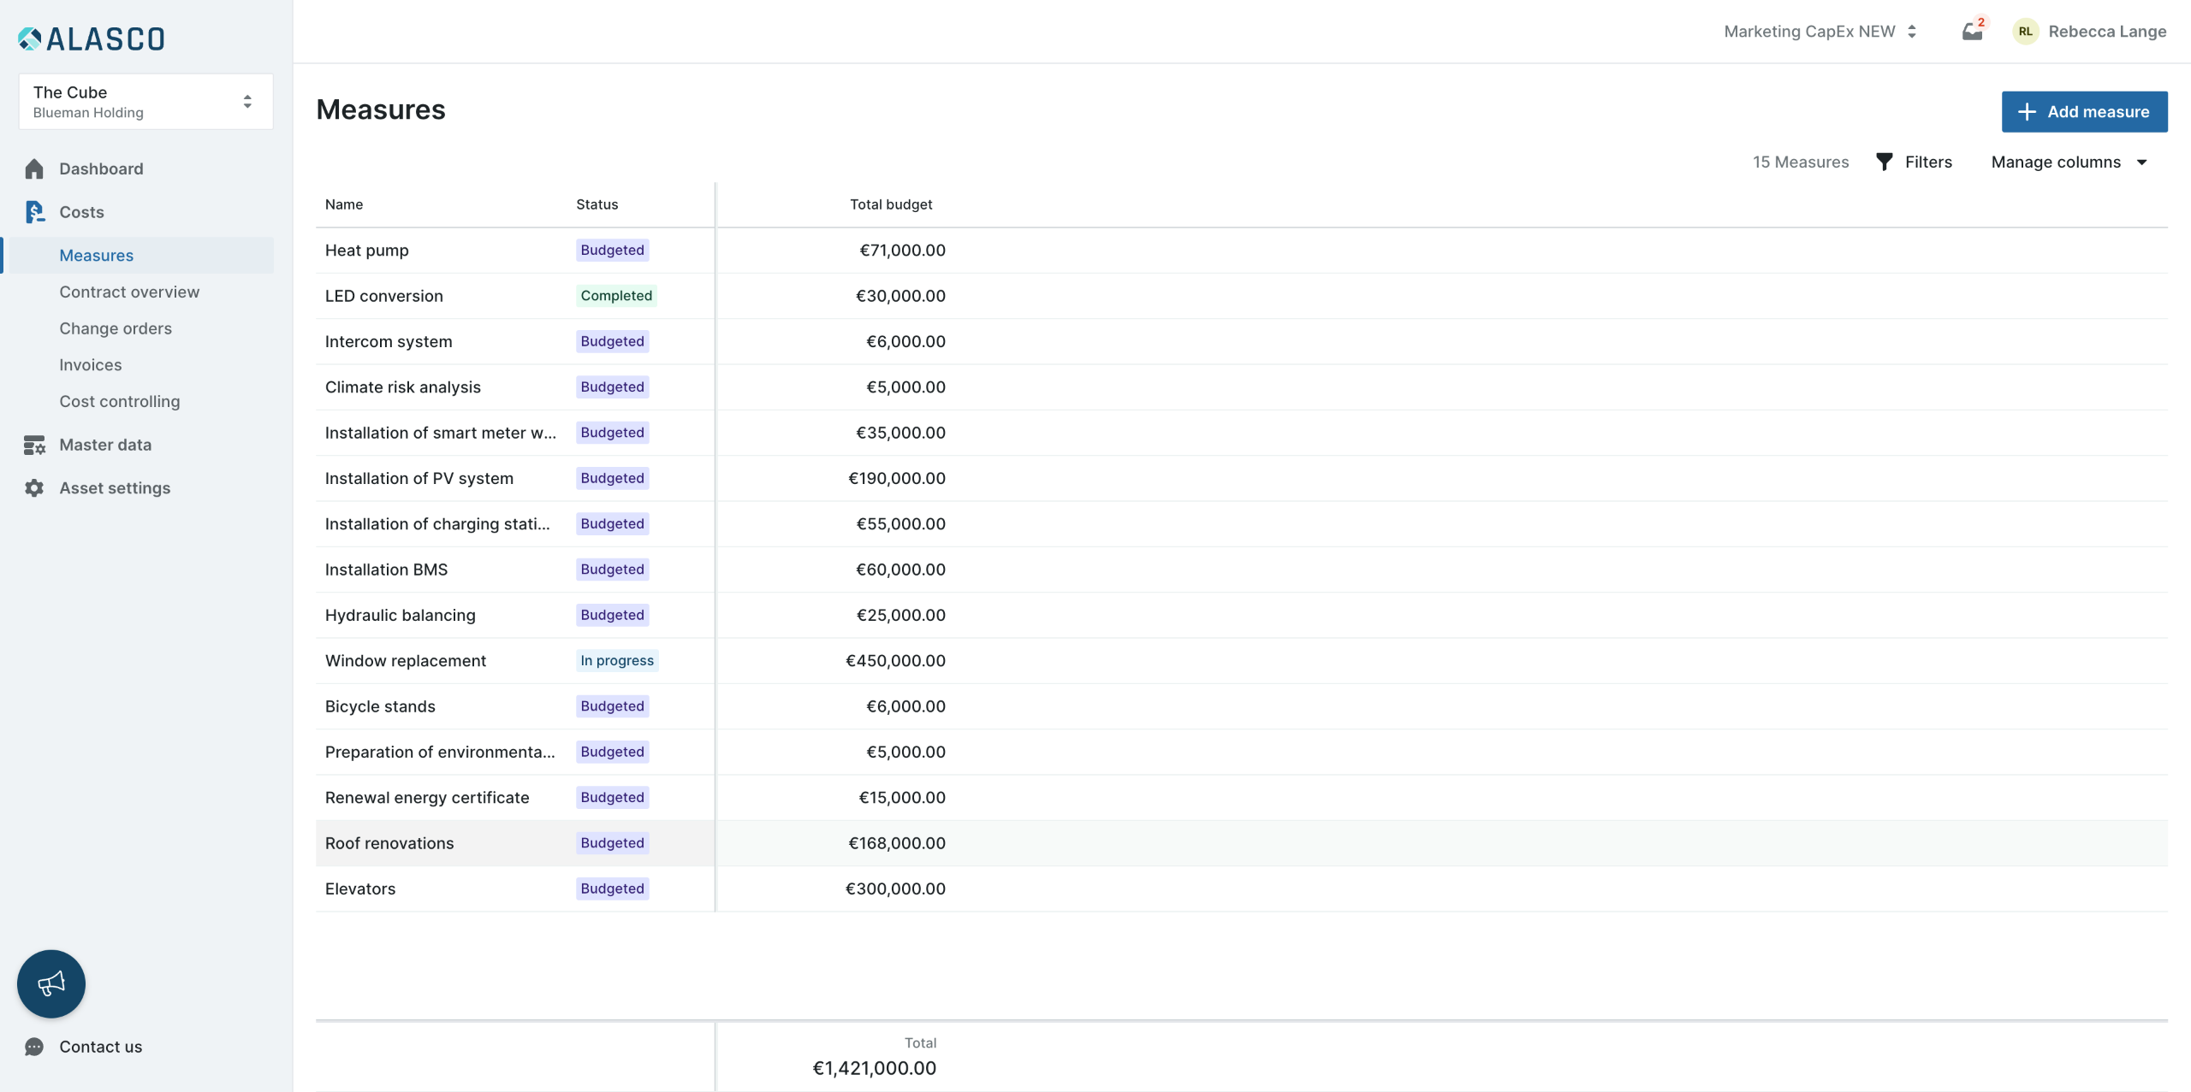2191x1092 pixels.
Task: Go to Contract overview
Action: (129, 292)
